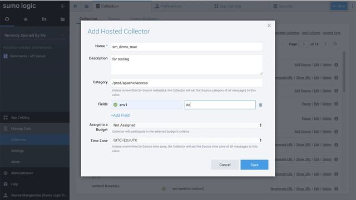Screen dimensions: 356x200
Task: Click the folder icon next to Home
Action: coord(87,6)
